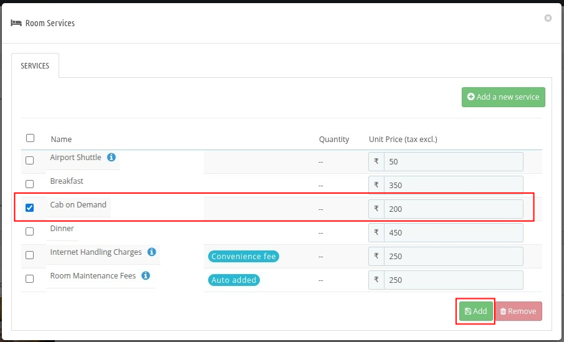
Task: Click the Room Maintenance Fees name
Action: click(x=93, y=276)
